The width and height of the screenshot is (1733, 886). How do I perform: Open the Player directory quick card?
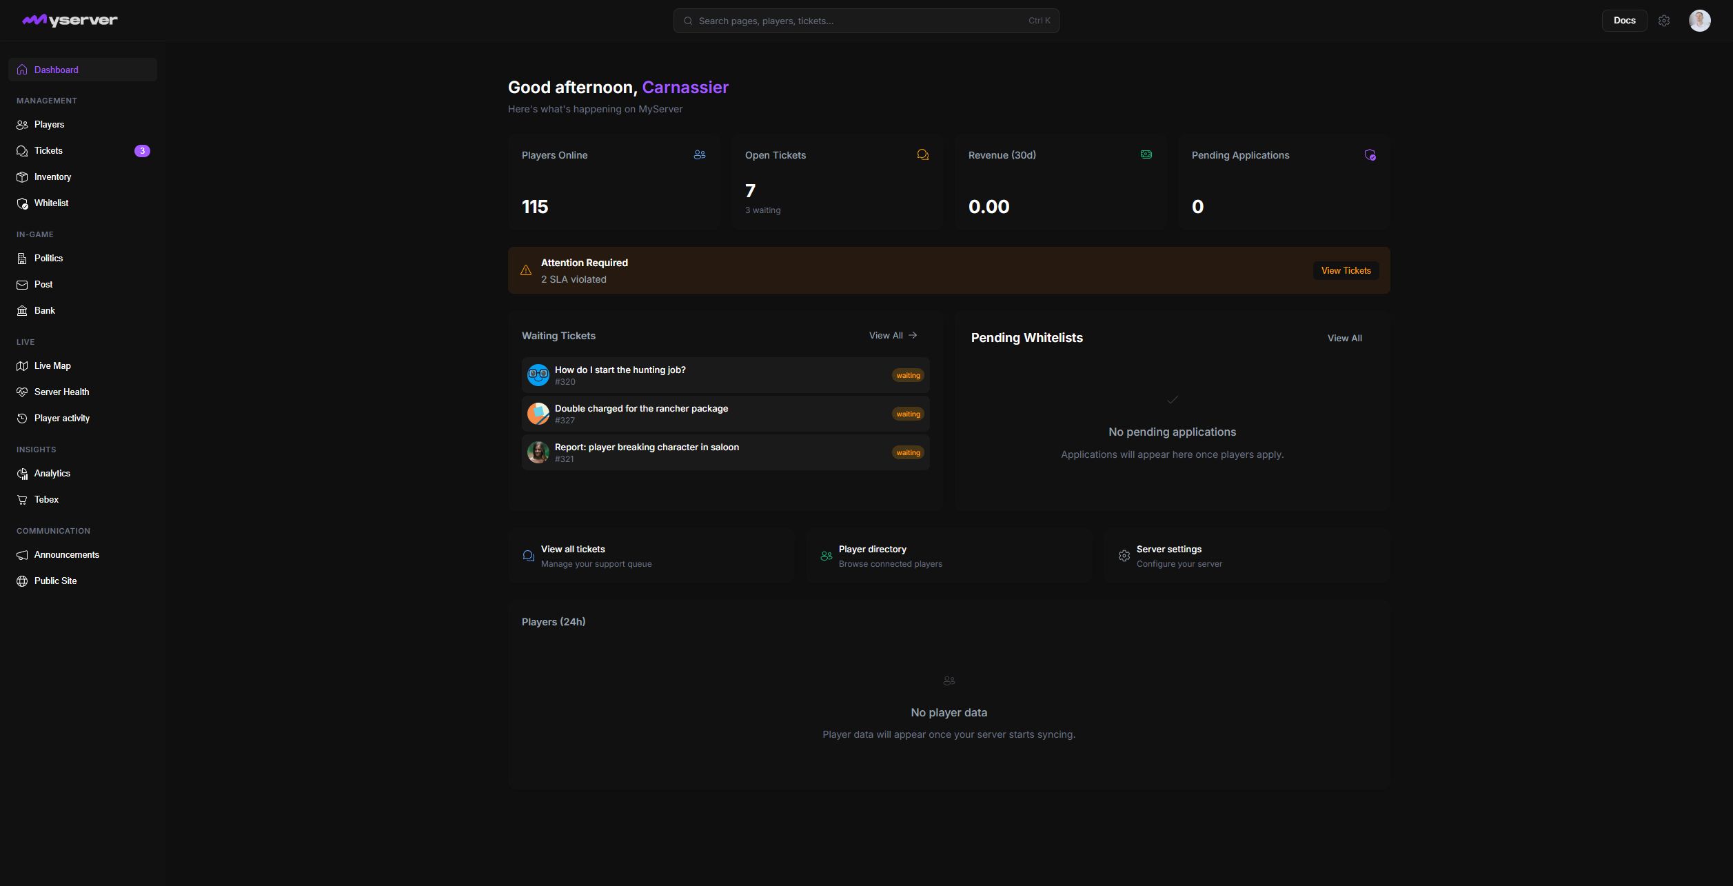[949, 556]
